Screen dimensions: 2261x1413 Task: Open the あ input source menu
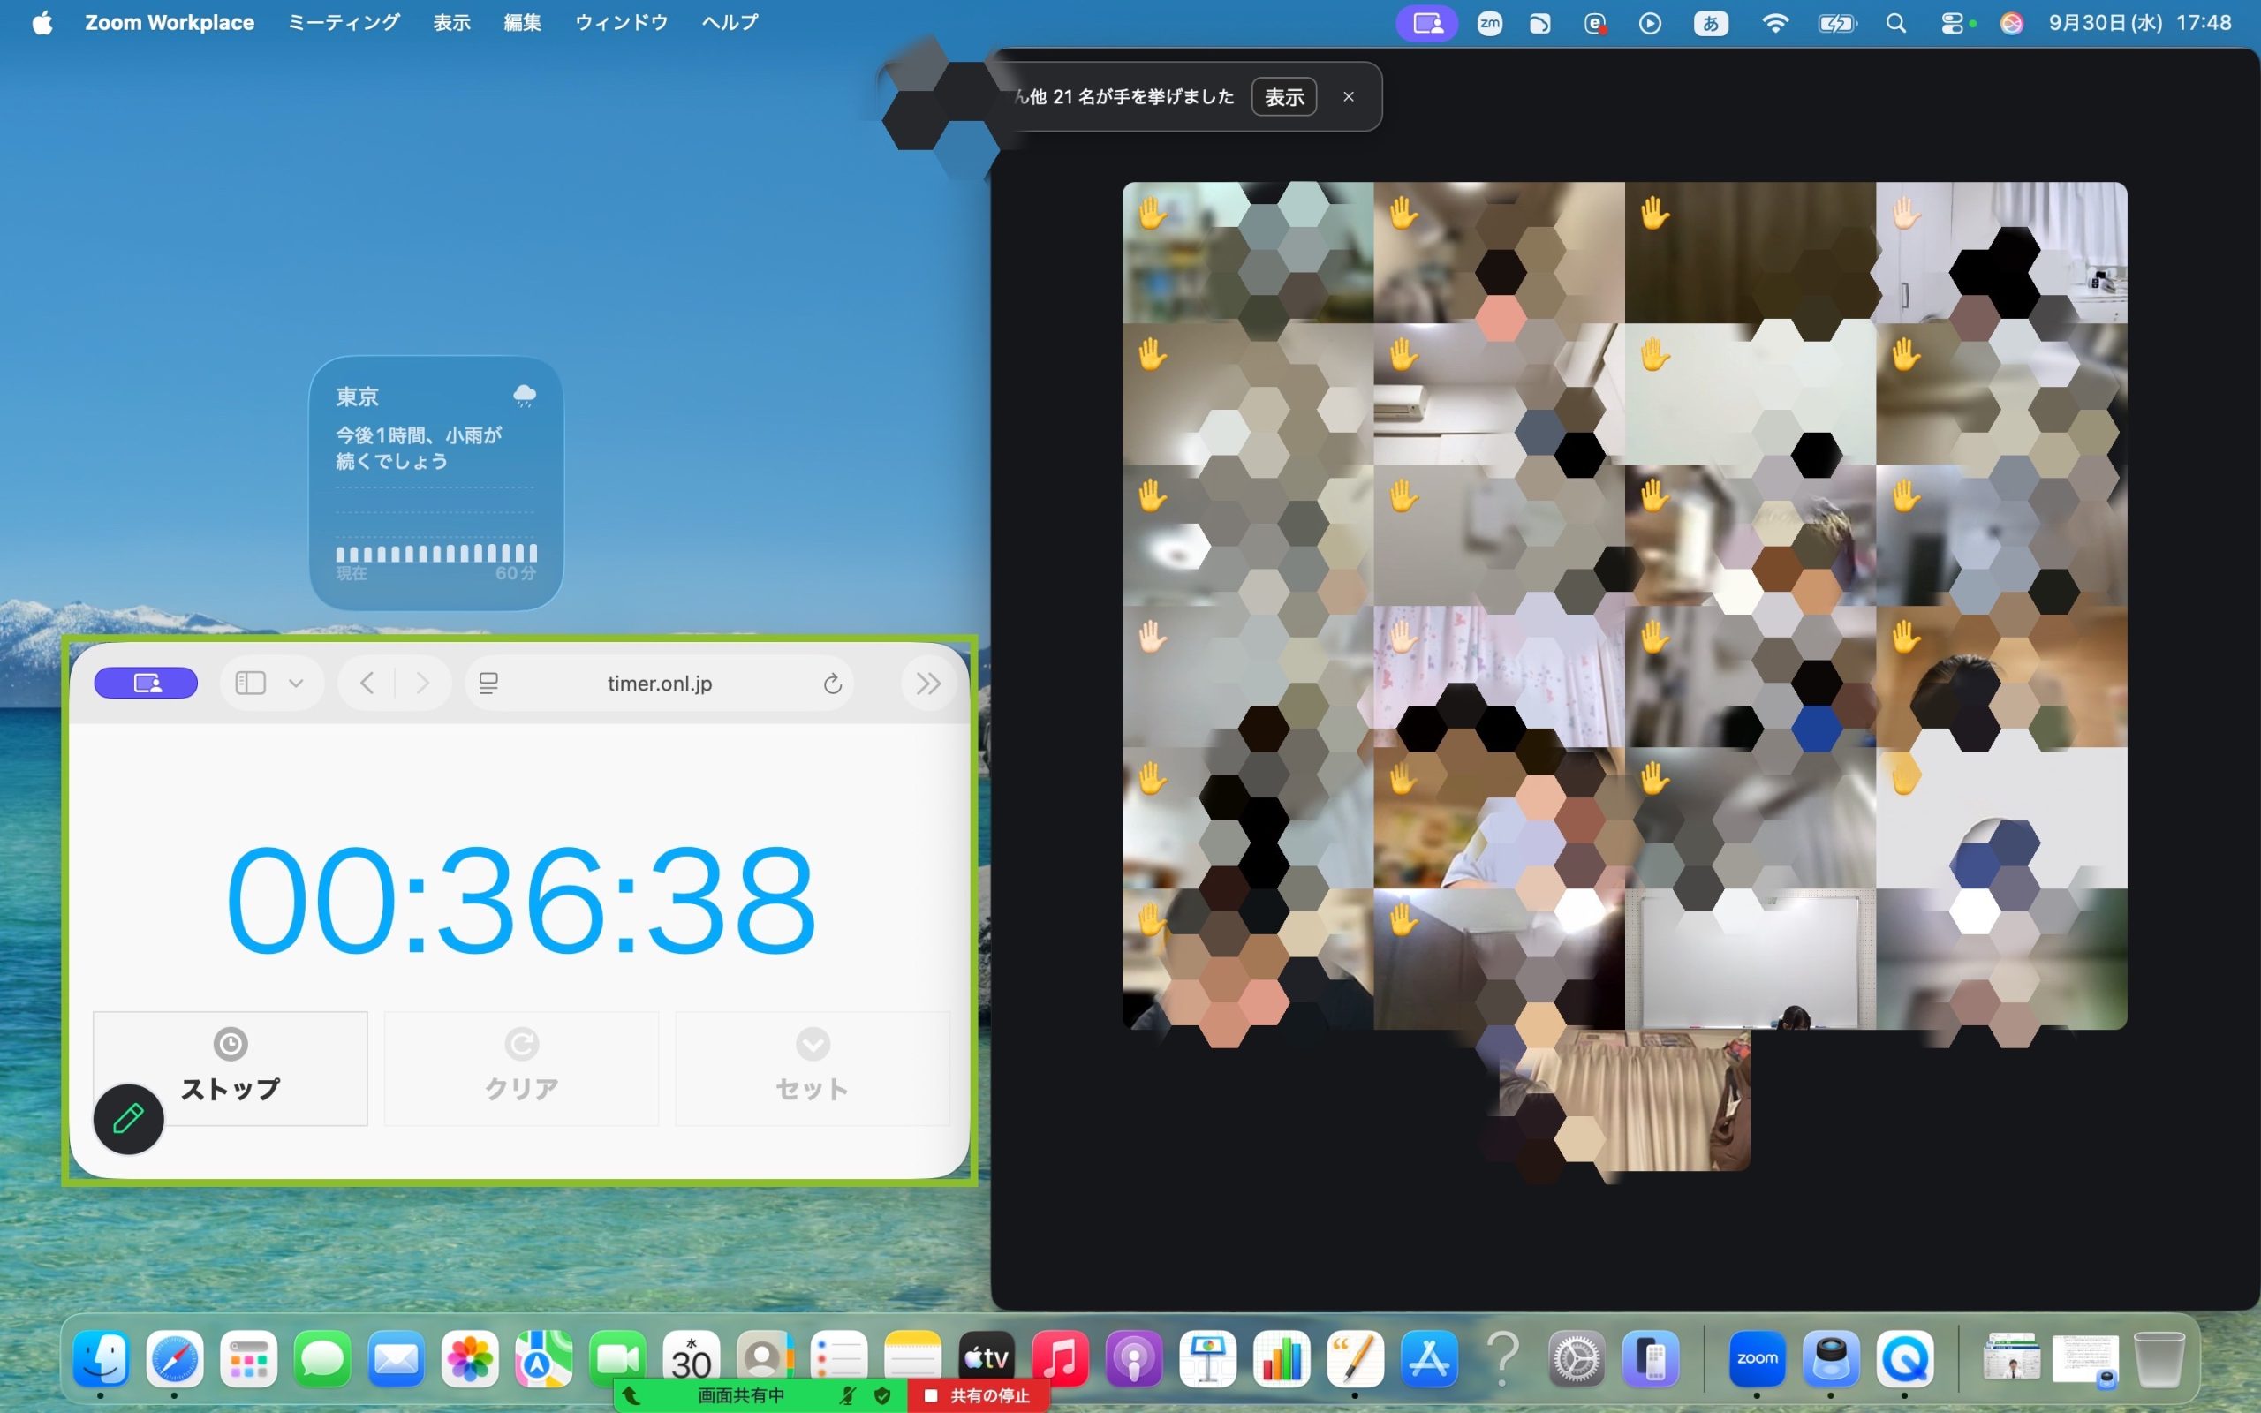(x=1711, y=23)
